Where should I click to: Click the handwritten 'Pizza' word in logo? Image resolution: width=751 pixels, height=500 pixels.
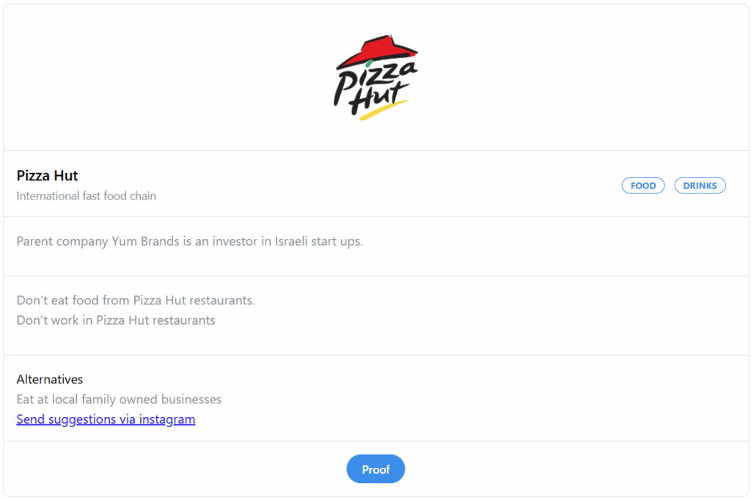[373, 81]
